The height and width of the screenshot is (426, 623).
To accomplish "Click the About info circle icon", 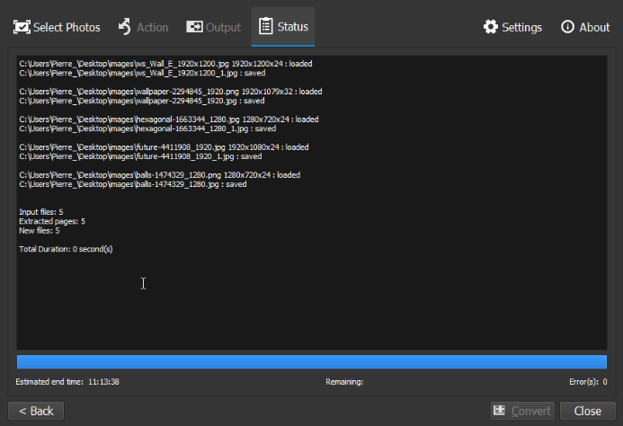I will pyautogui.click(x=567, y=27).
